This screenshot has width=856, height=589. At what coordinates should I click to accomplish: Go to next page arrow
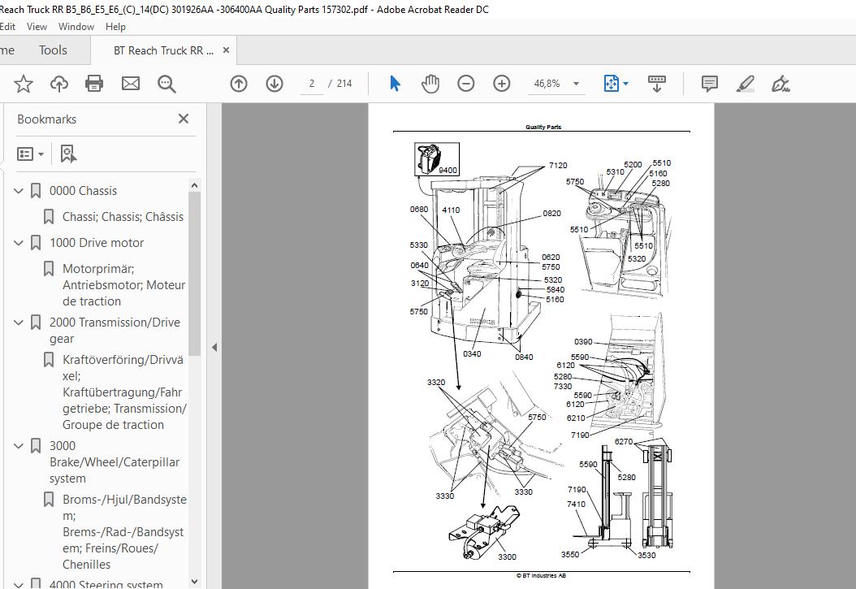point(275,84)
